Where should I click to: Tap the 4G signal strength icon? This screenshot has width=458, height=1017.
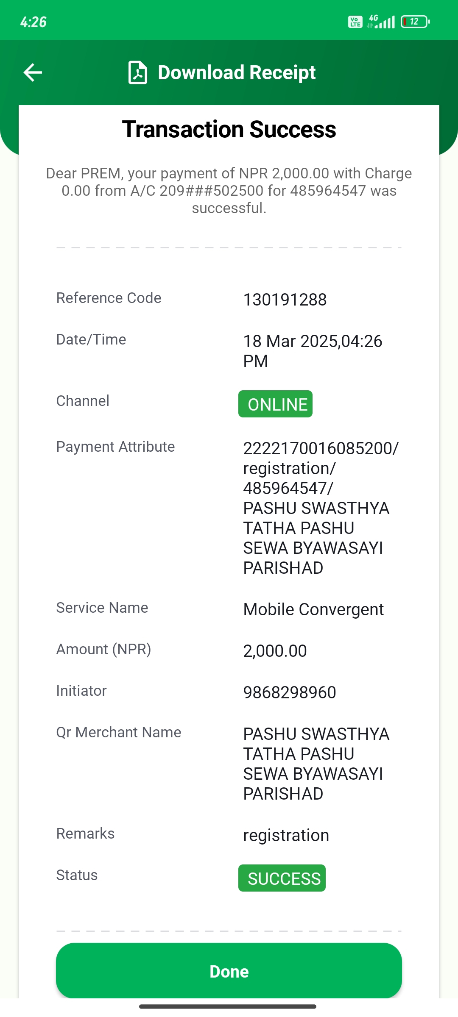click(x=381, y=22)
